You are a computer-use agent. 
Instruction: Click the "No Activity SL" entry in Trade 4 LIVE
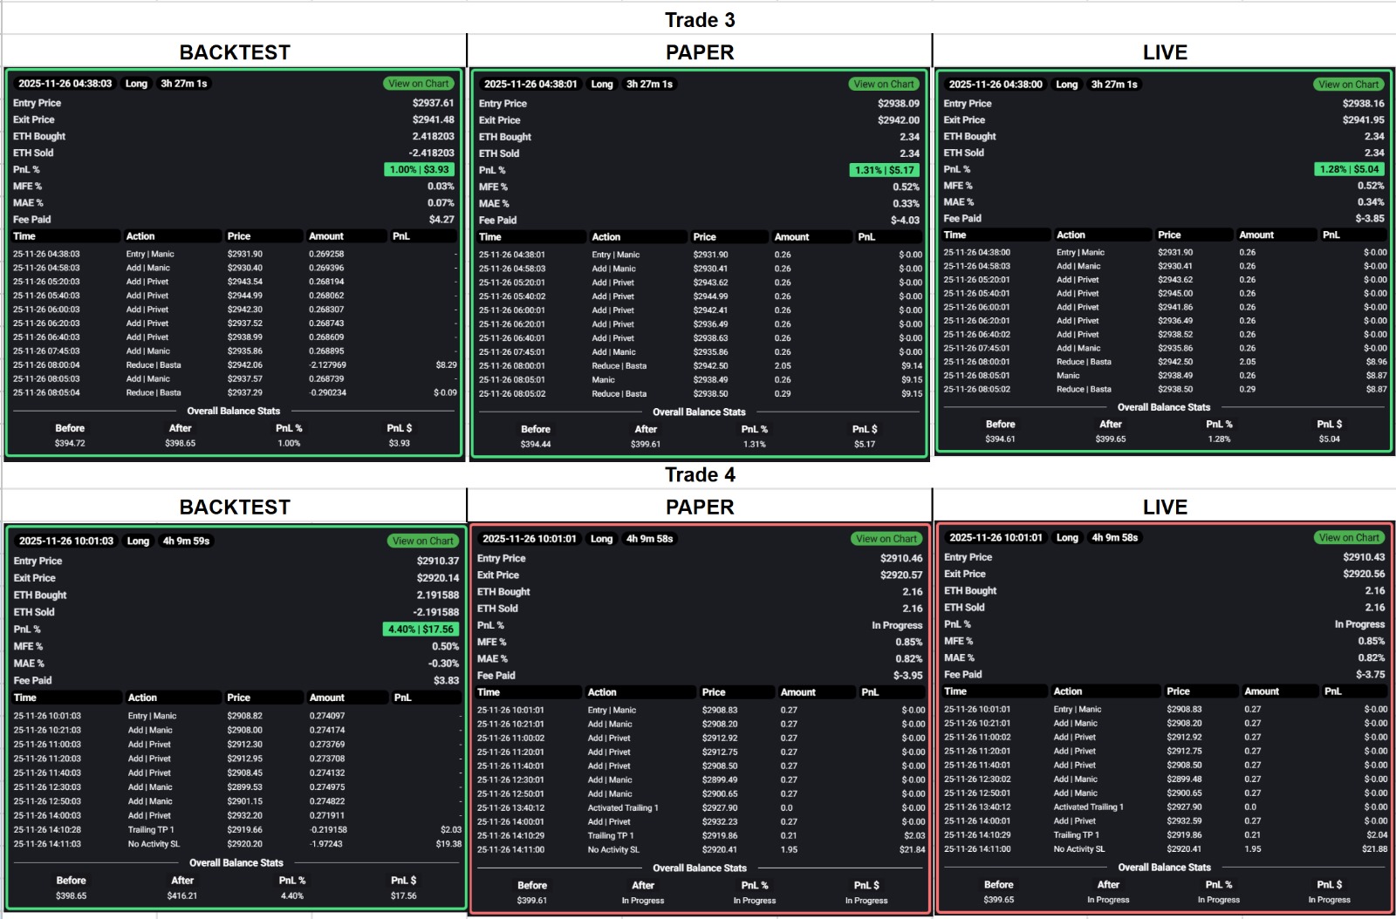[1081, 848]
